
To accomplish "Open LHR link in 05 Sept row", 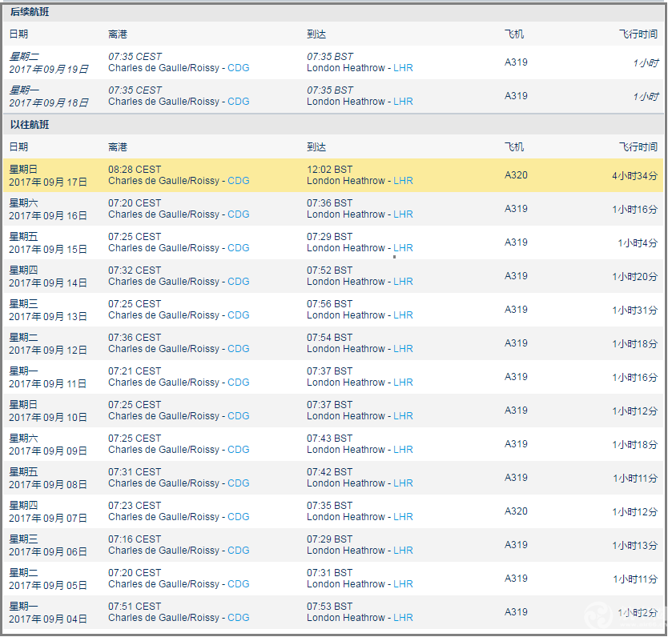I will 403,584.
